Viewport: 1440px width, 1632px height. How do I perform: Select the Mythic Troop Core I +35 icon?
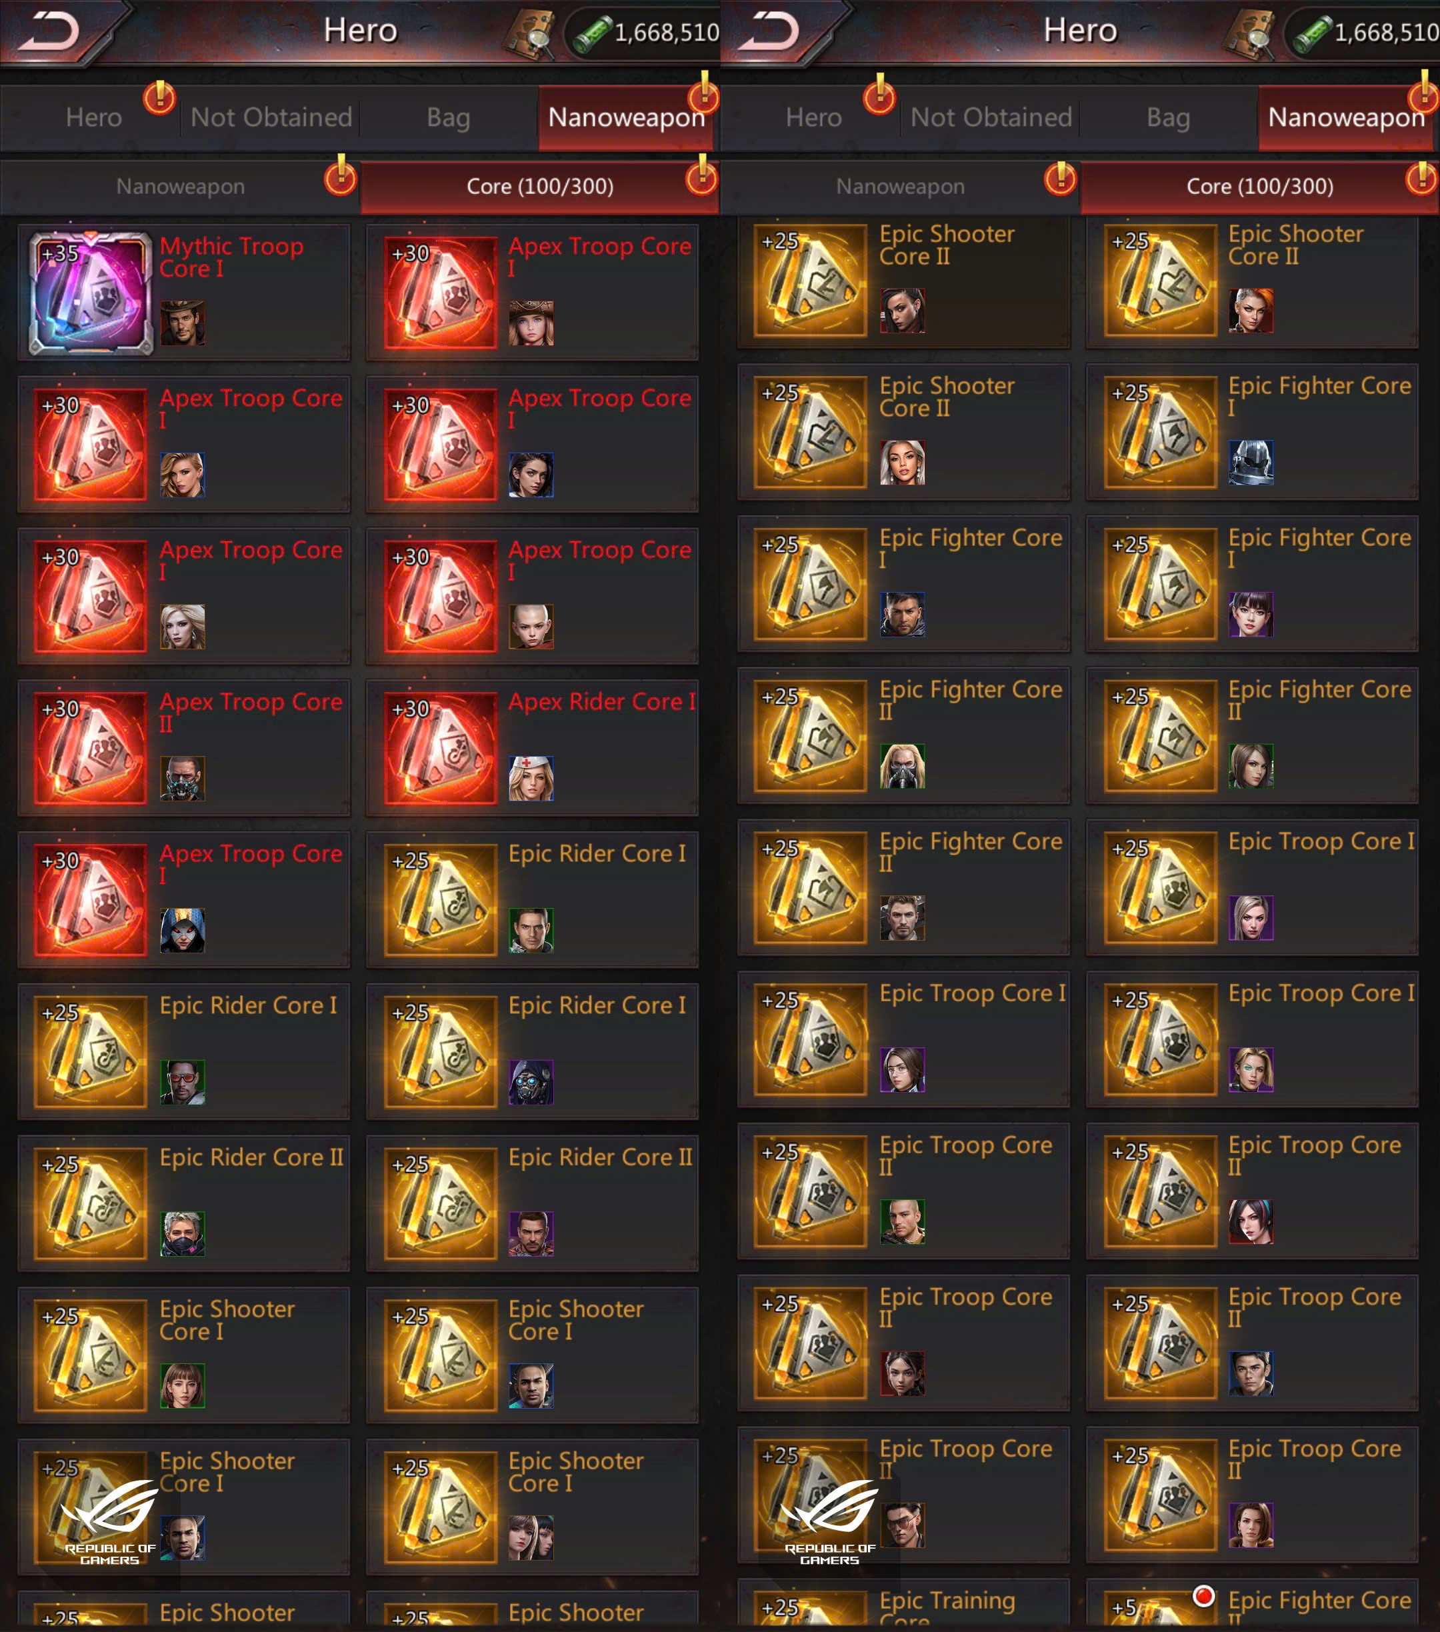[90, 293]
